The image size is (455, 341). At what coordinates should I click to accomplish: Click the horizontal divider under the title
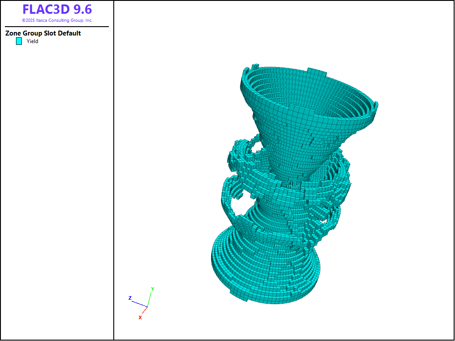[x=57, y=27]
